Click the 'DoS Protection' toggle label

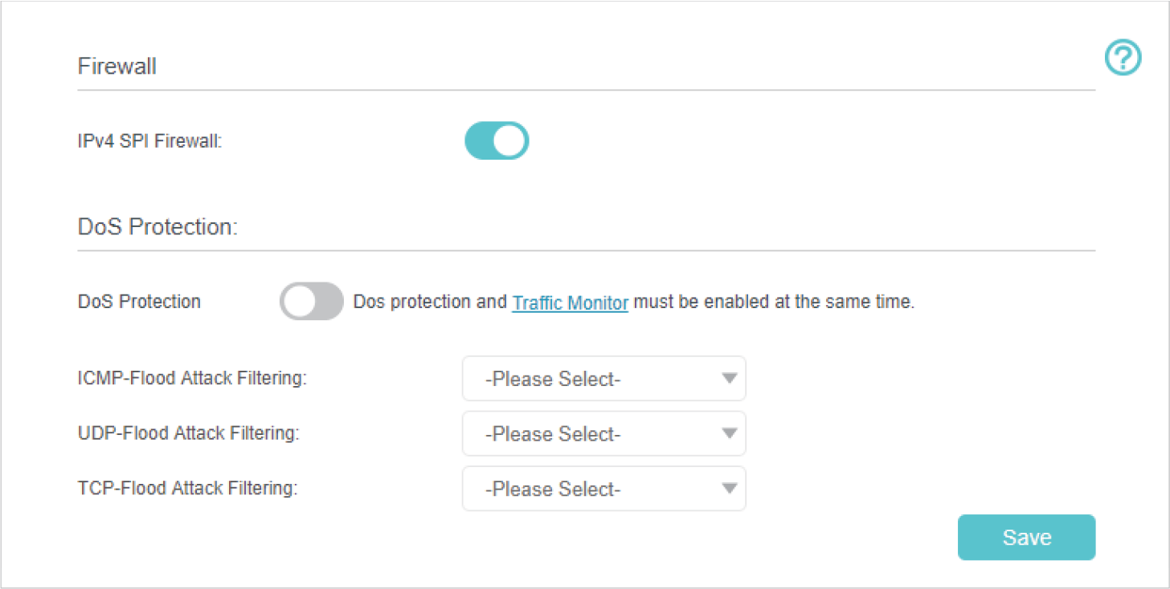pyautogui.click(x=139, y=302)
